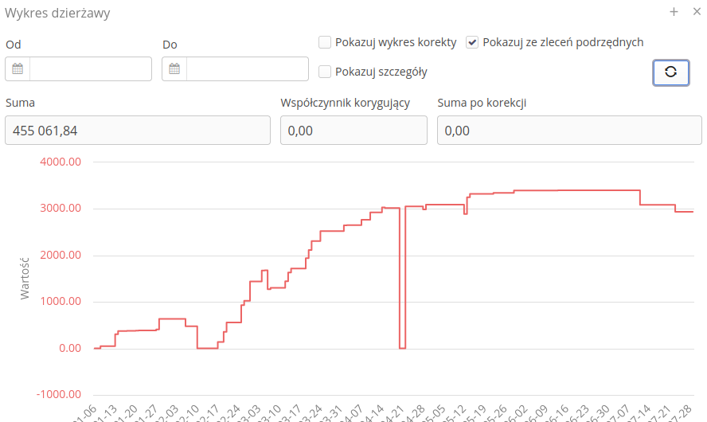Enable Pokazuj wykres korekty checkbox
Image resolution: width=707 pixels, height=422 pixels.
click(325, 42)
